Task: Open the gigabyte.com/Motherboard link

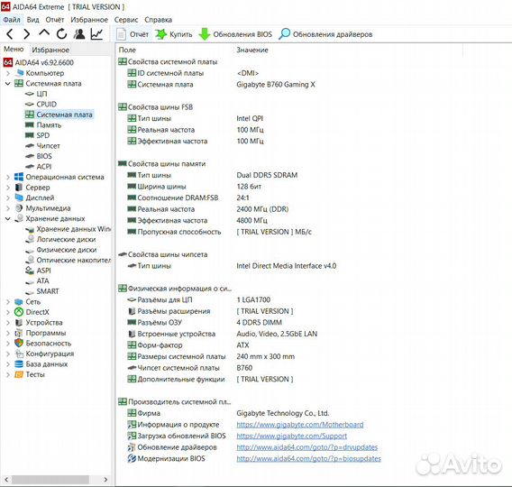Action: (x=300, y=425)
